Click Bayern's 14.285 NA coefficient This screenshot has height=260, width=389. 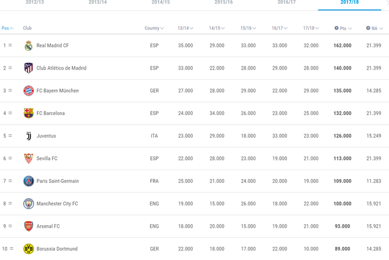pyautogui.click(x=373, y=90)
